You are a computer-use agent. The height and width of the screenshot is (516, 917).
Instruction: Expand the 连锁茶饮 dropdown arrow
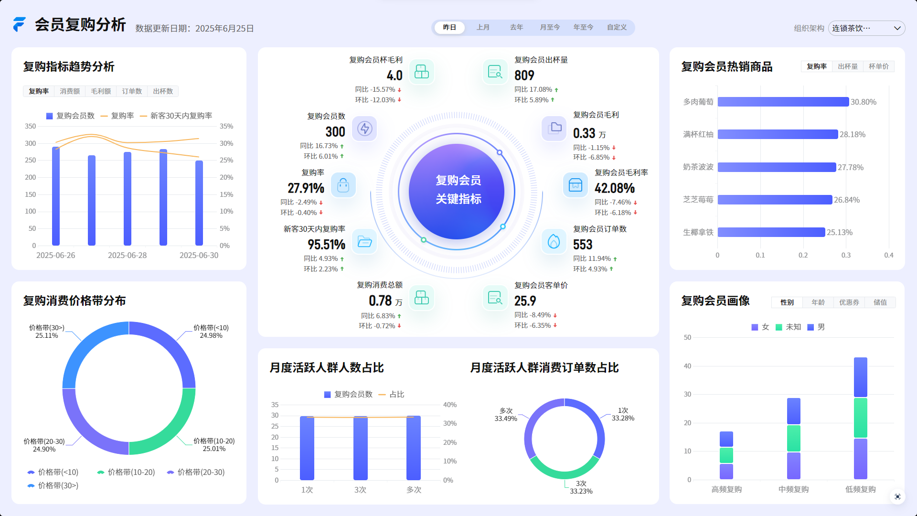click(x=897, y=28)
